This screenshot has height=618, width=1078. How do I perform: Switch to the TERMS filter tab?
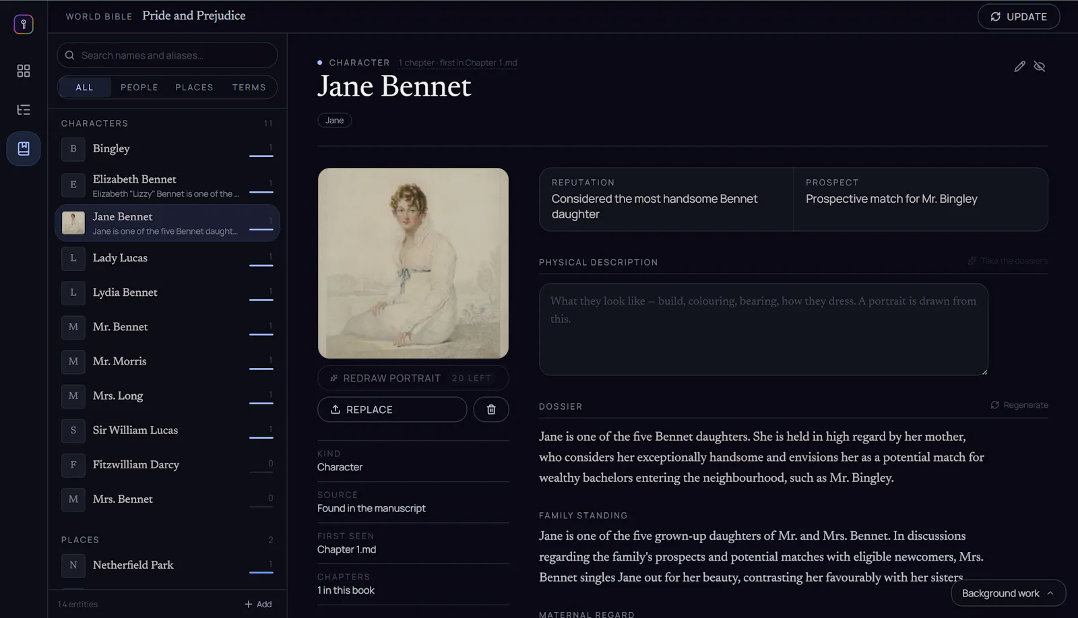click(x=249, y=88)
